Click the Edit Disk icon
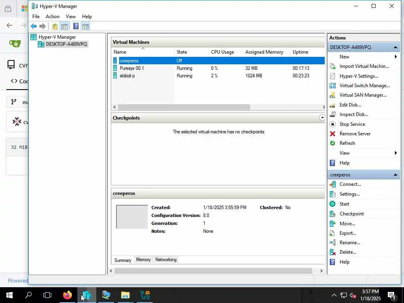Image resolution: width=404 pixels, height=303 pixels. tap(333, 105)
